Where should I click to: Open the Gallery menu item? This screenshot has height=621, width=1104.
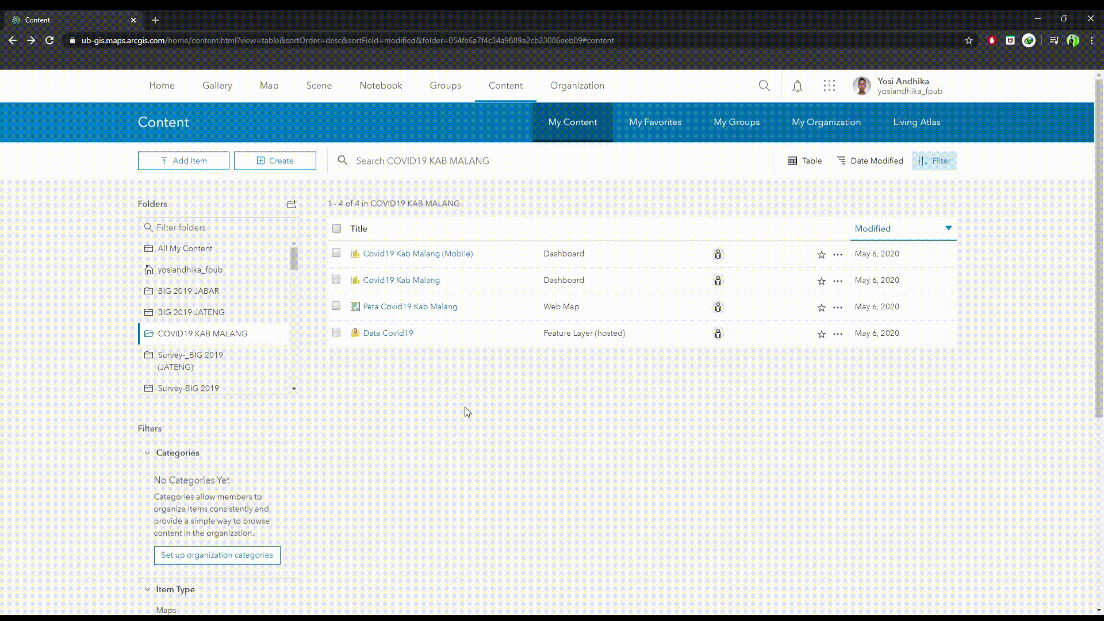[217, 86]
